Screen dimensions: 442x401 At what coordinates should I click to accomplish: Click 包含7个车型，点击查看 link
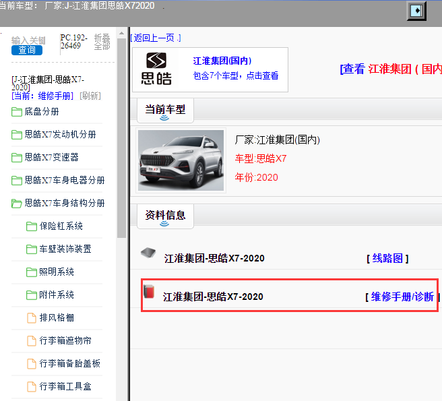tap(236, 75)
